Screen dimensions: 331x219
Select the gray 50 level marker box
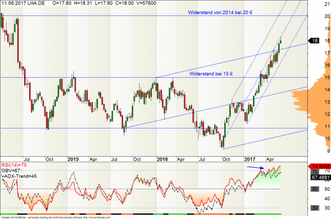(x=315, y=189)
